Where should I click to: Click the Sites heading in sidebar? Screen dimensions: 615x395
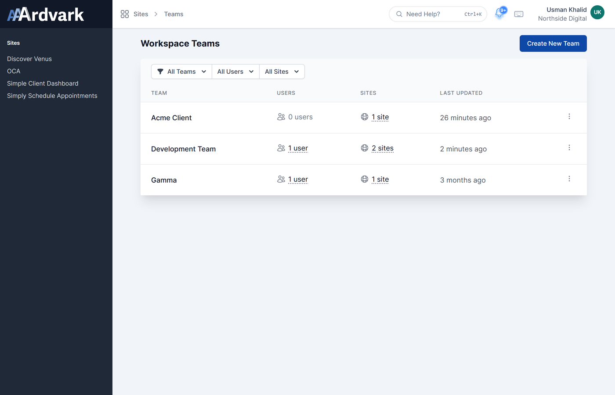coord(13,43)
